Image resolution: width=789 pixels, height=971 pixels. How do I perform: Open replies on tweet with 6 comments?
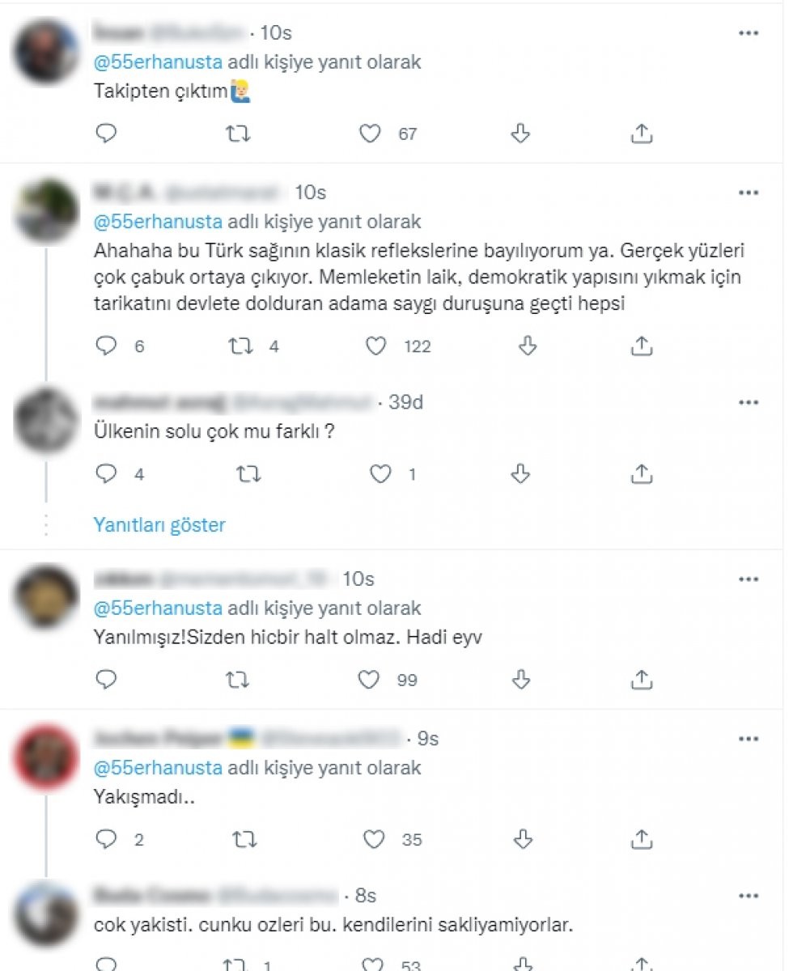tap(107, 346)
